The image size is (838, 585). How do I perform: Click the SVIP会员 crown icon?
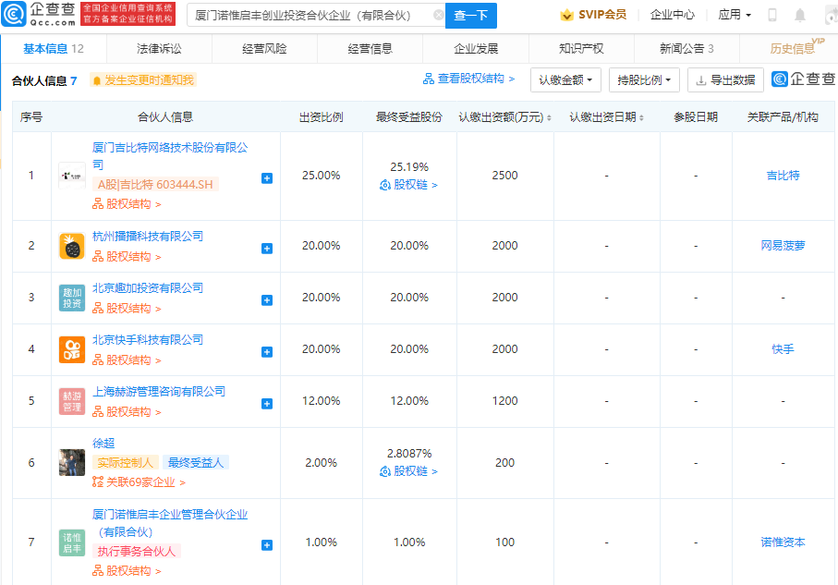(565, 15)
